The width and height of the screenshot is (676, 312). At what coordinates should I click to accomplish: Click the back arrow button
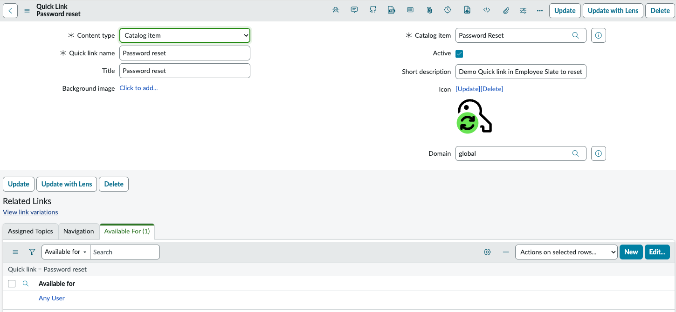[x=10, y=11]
